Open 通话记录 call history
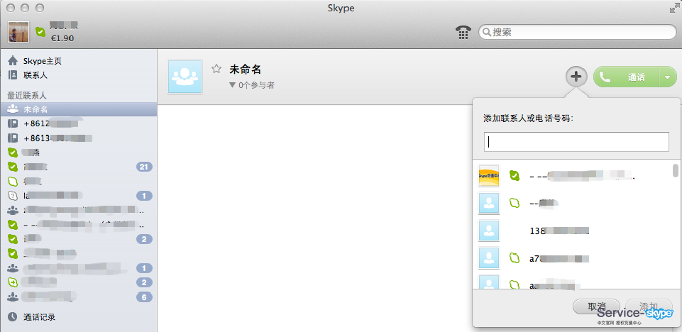Viewport: 682px width, 332px height. pyautogui.click(x=38, y=317)
